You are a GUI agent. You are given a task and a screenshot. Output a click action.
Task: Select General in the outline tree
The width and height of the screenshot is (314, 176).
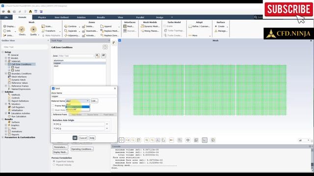15,55
